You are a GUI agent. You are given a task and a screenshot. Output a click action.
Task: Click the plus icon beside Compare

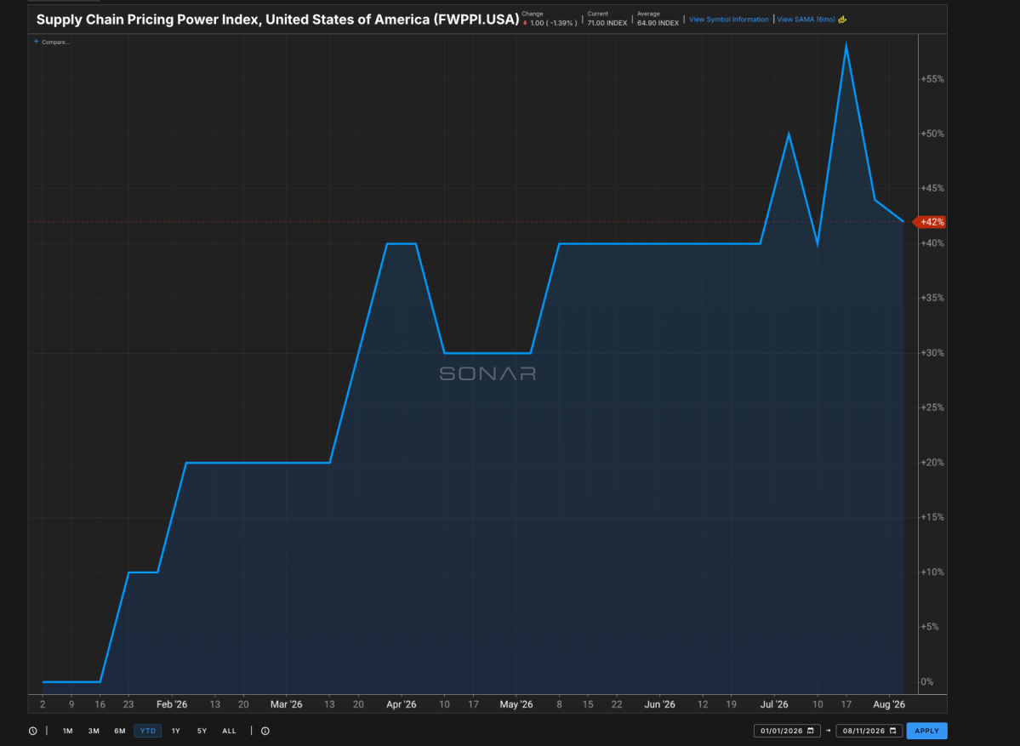coord(37,42)
